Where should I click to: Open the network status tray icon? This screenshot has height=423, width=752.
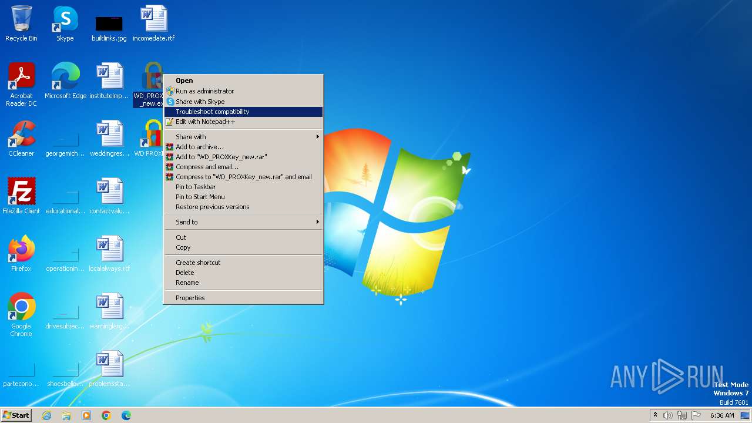pyautogui.click(x=682, y=415)
